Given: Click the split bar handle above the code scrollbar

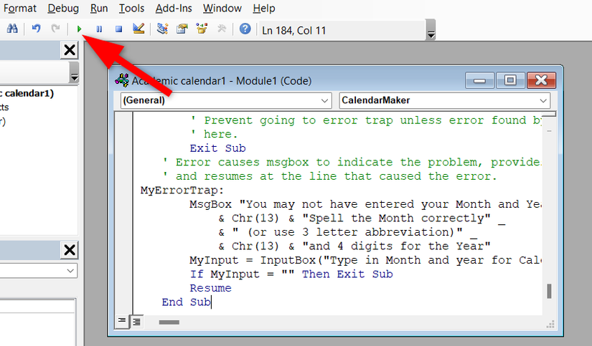Looking at the screenshot, I should click(x=549, y=114).
